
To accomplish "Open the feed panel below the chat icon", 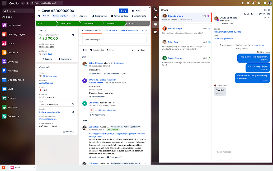I will click(x=156, y=32).
